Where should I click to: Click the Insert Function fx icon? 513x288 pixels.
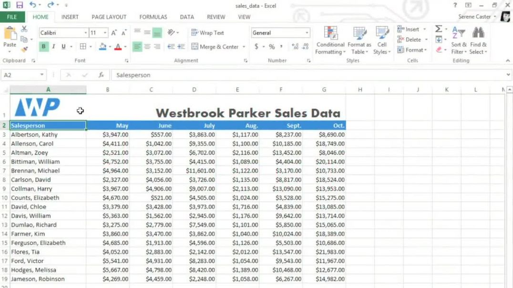tap(102, 75)
